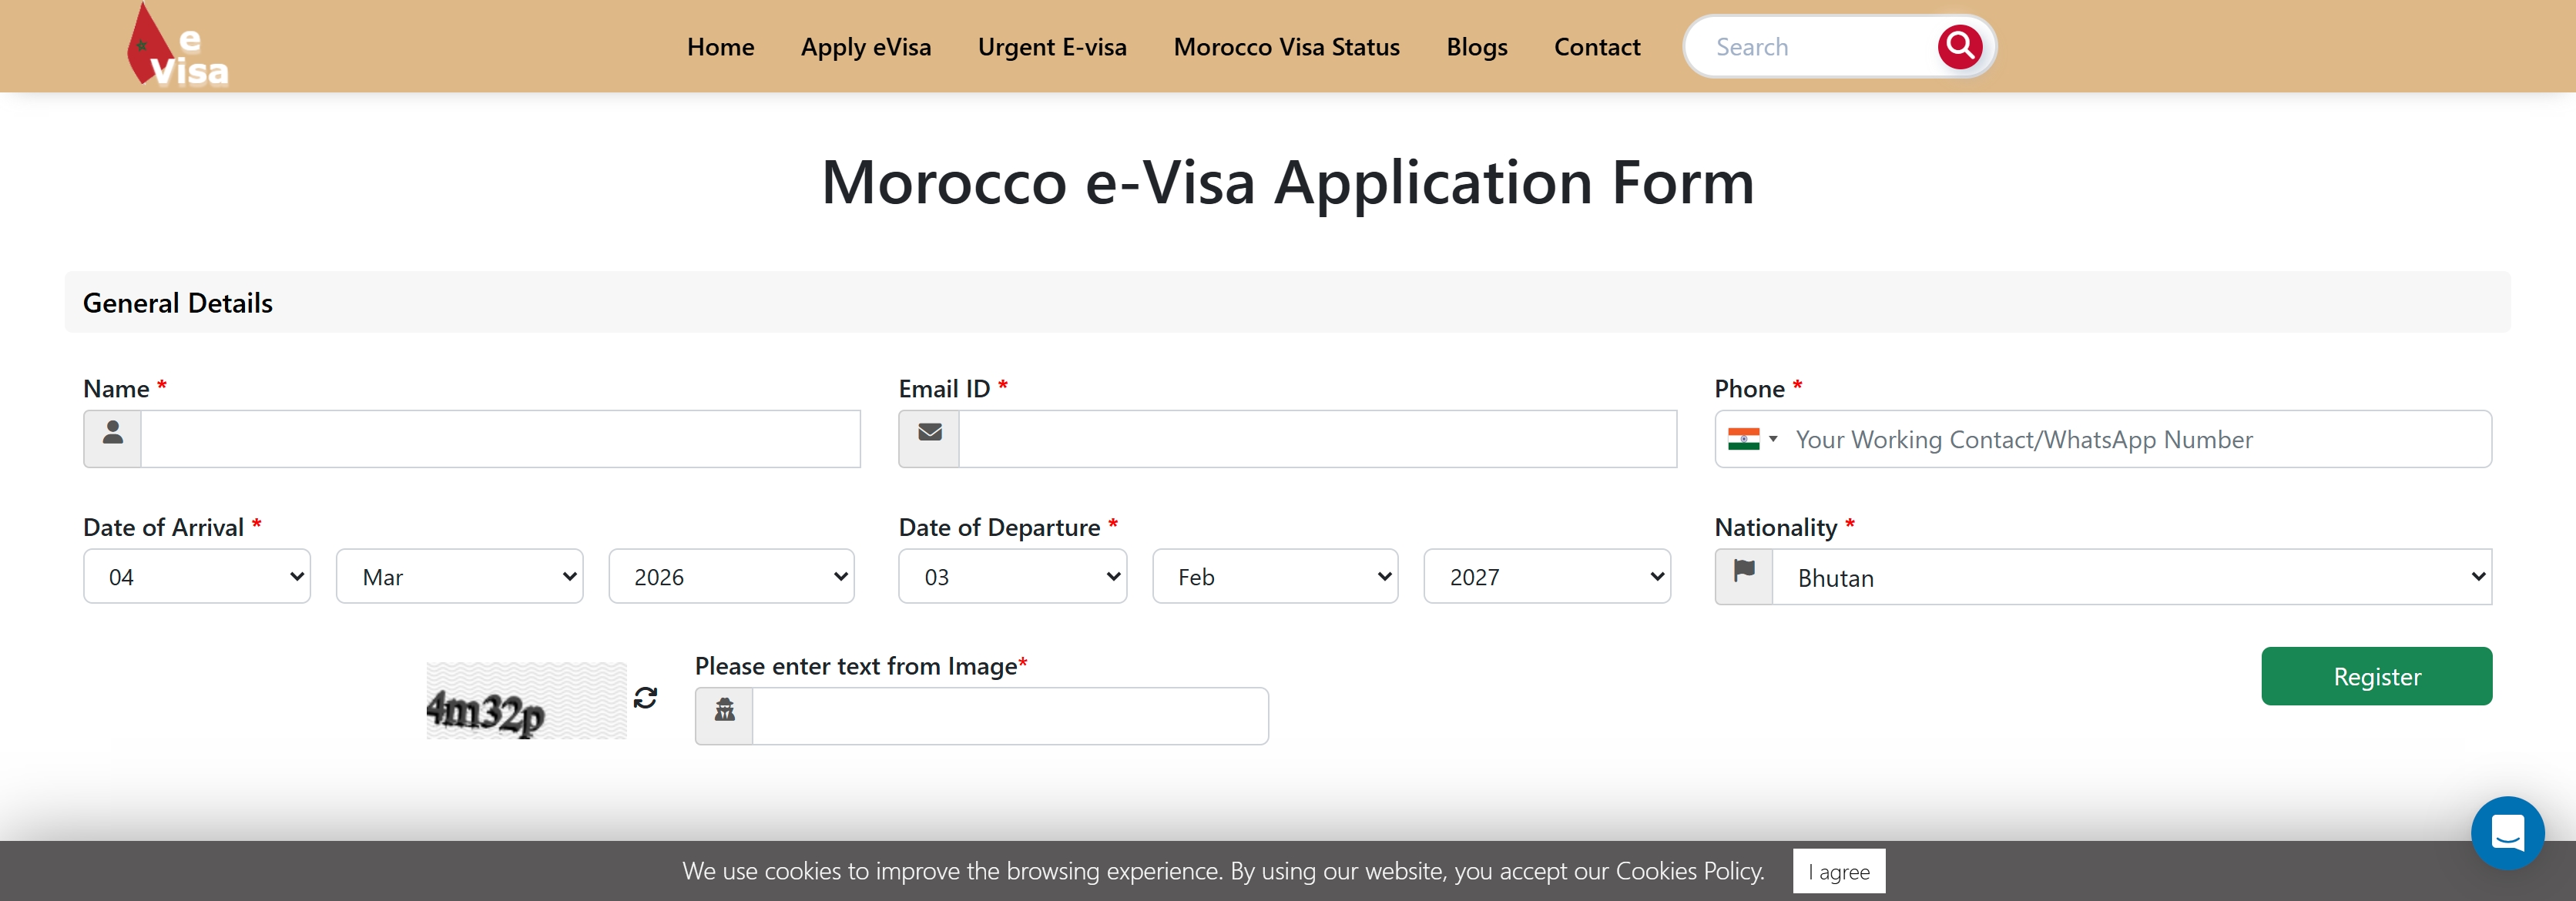The image size is (2576, 901).
Task: Open the live chat bubble
Action: coord(2506,832)
